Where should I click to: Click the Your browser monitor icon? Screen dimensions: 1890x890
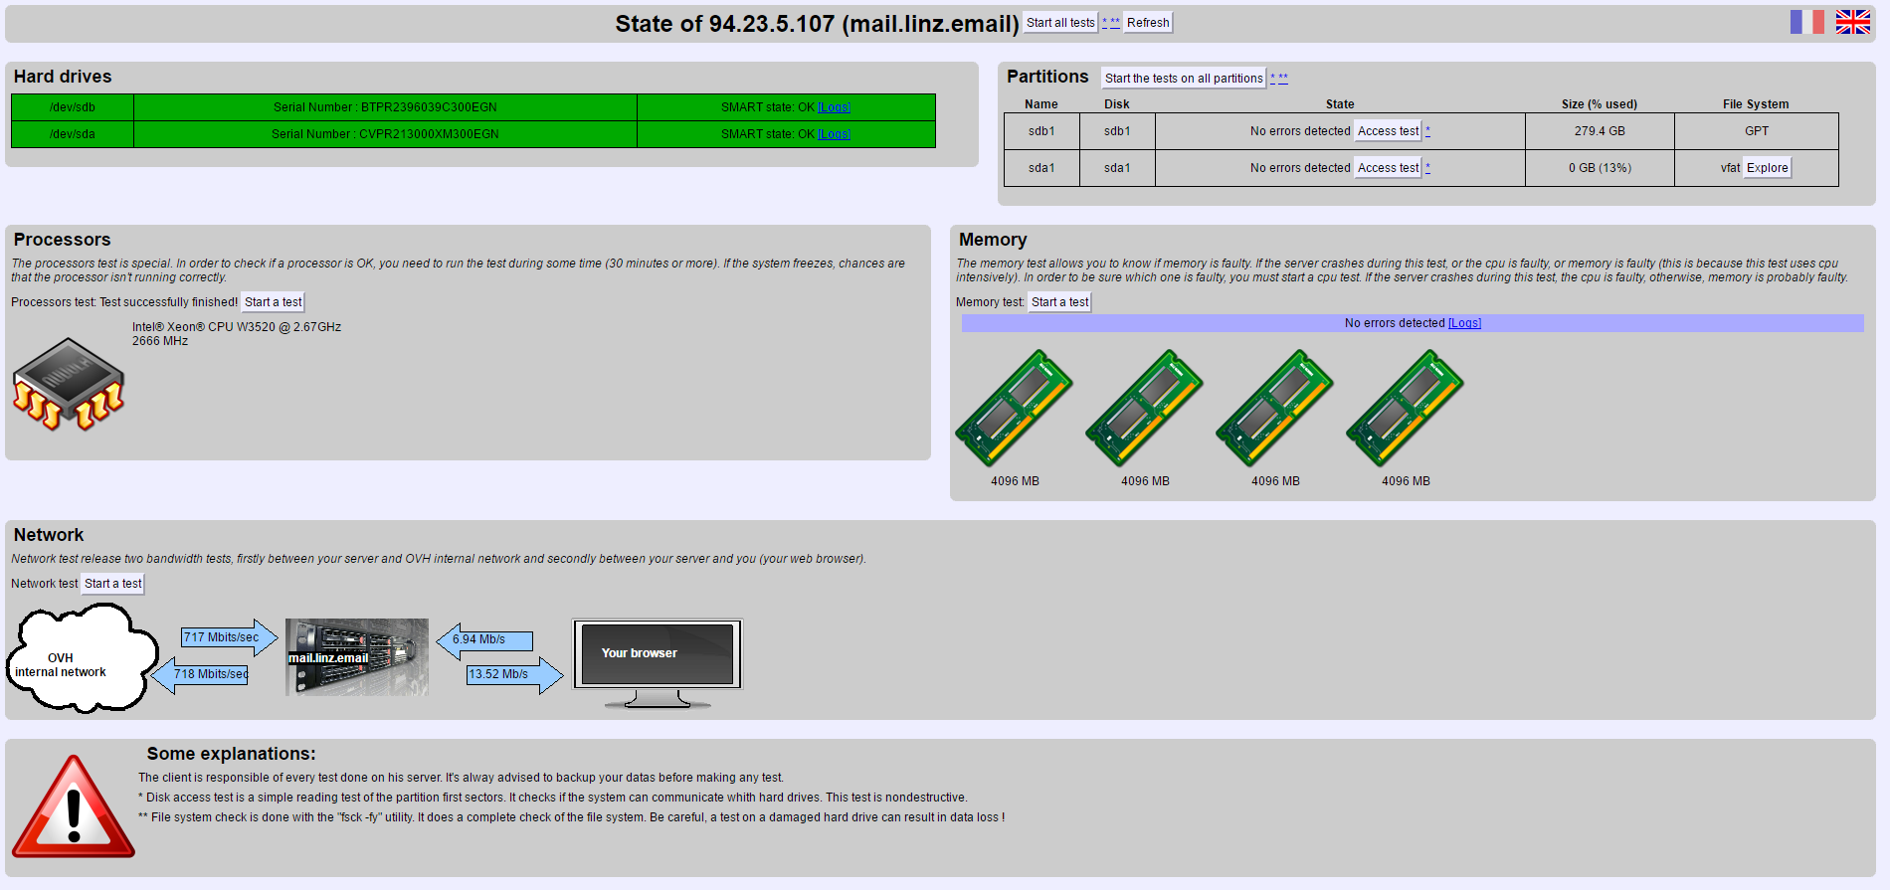click(x=657, y=661)
